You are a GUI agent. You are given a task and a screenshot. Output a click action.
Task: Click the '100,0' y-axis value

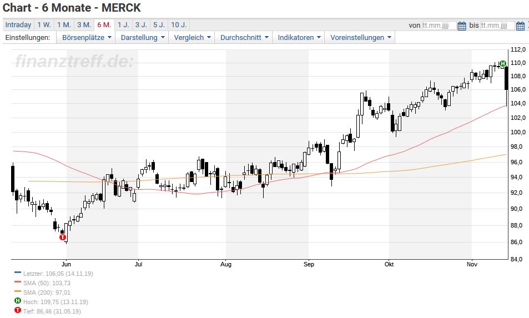518,132
